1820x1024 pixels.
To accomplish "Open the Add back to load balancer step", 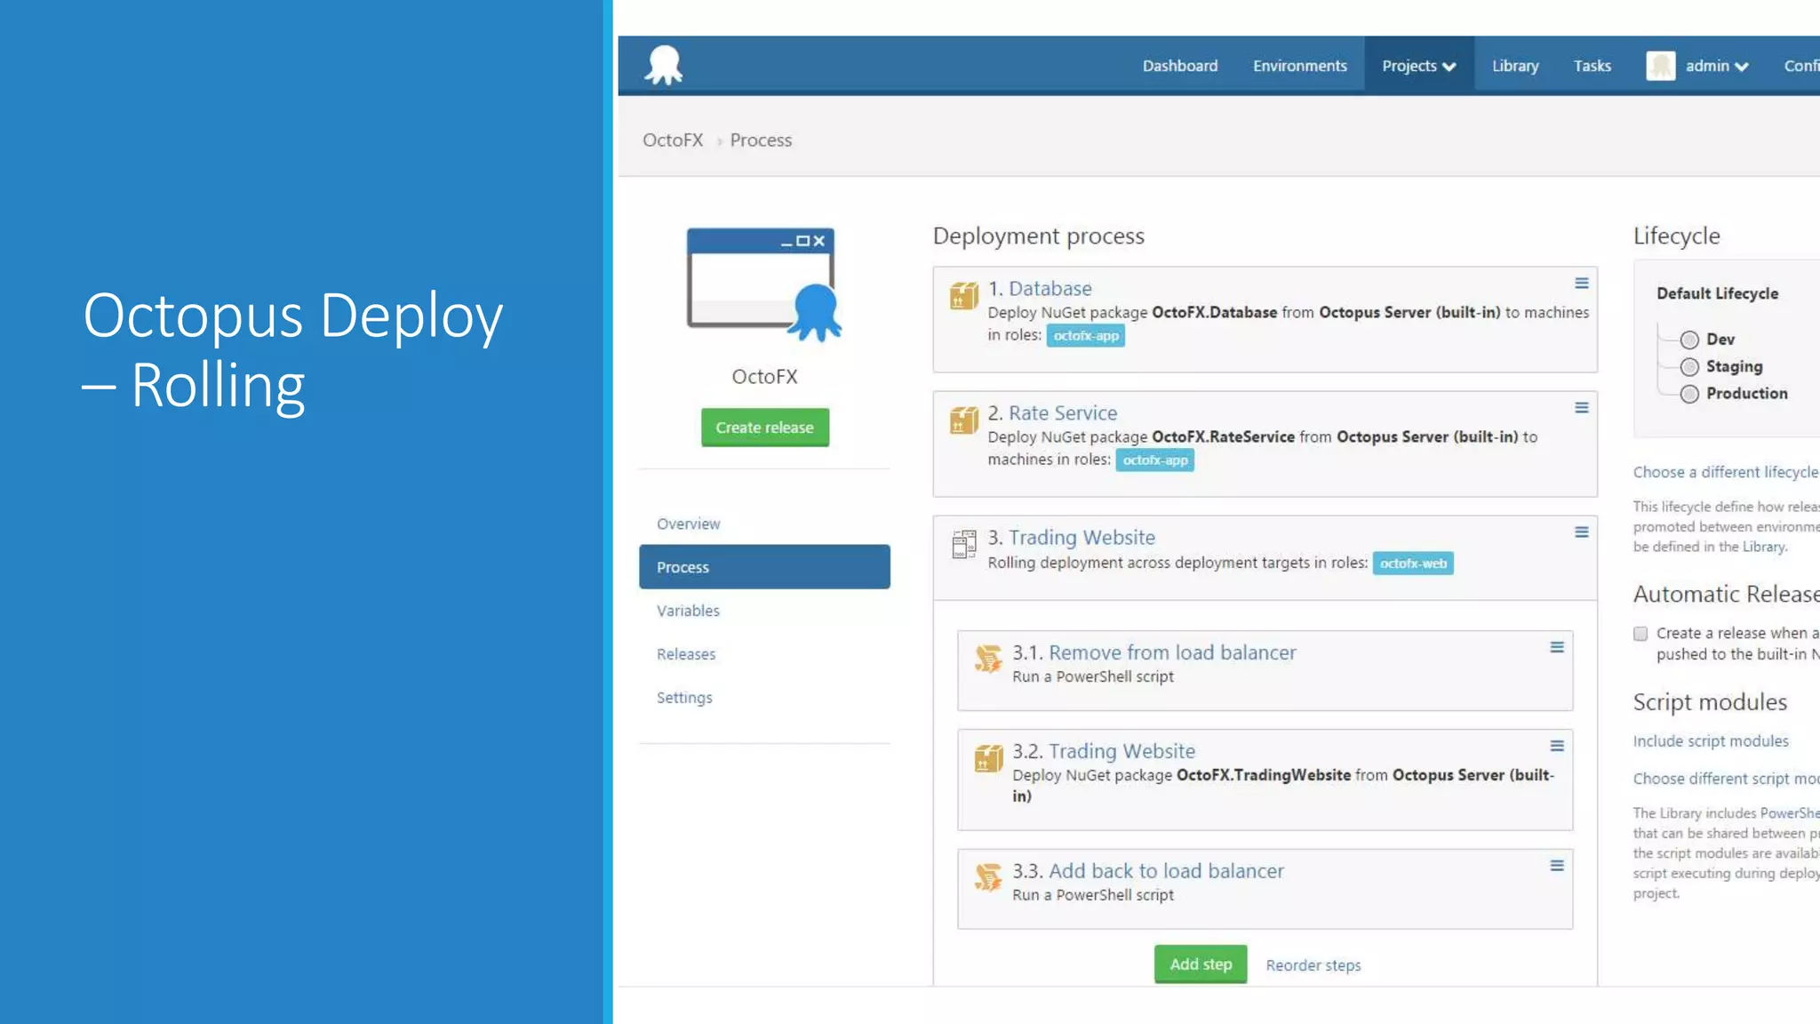I will tap(1166, 871).
